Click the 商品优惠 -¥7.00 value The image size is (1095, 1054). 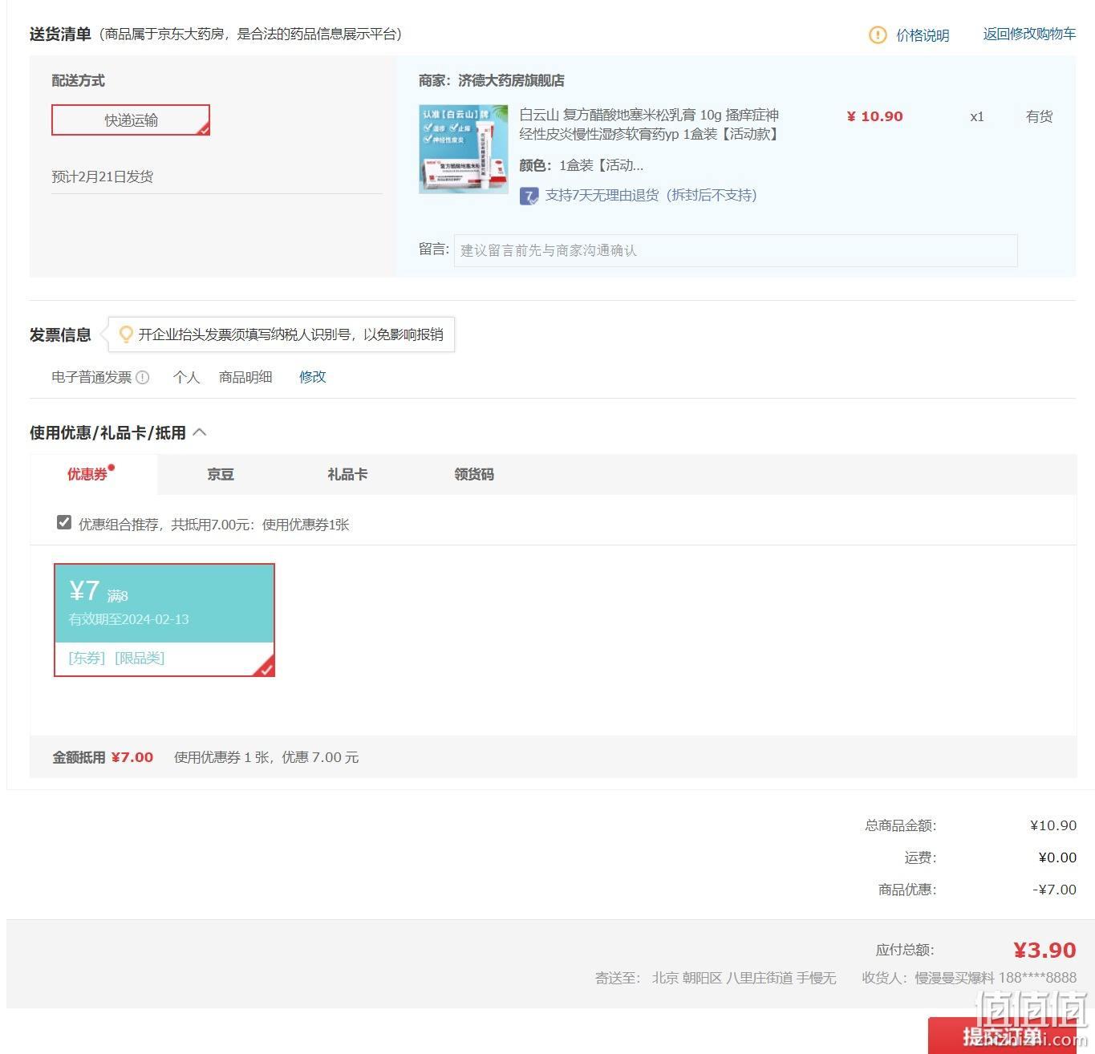tap(1054, 890)
